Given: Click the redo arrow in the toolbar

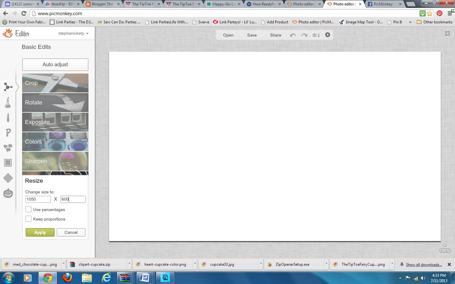Looking at the screenshot, I should pyautogui.click(x=304, y=35).
